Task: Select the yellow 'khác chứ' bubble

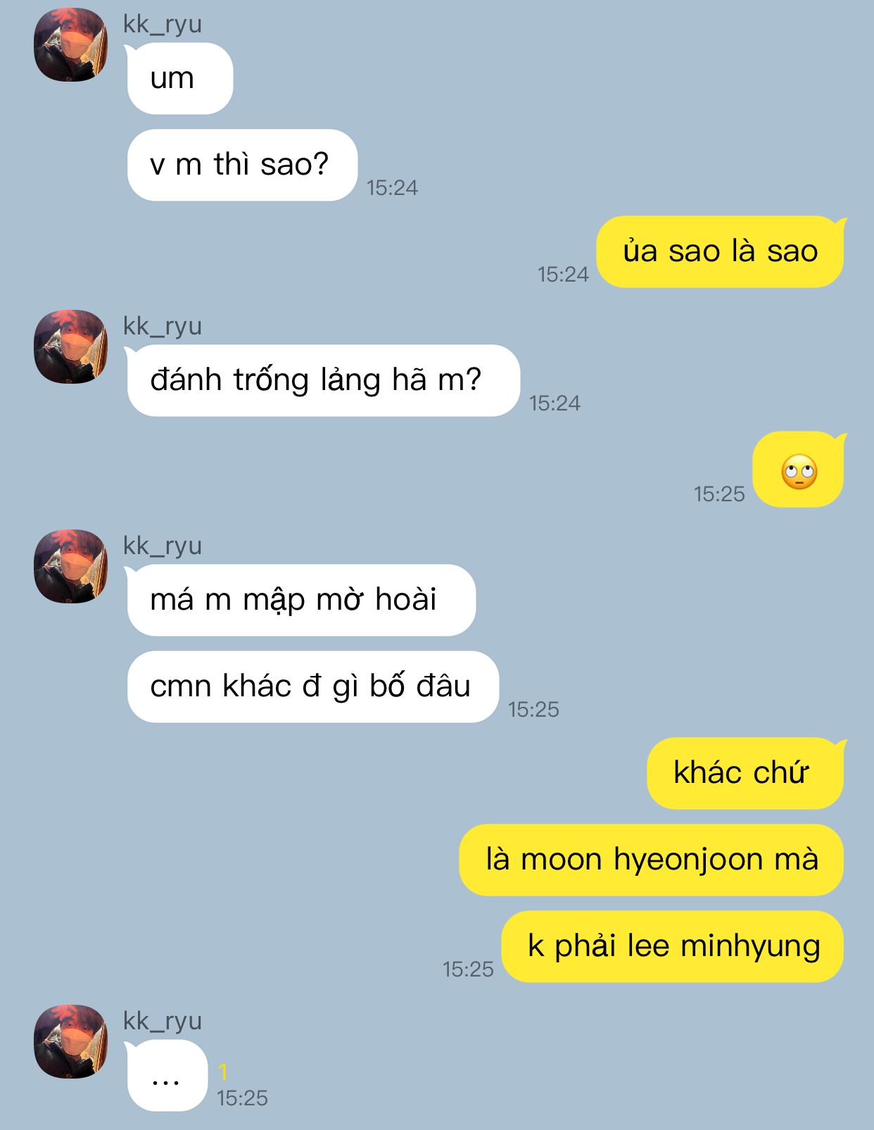Action: [746, 773]
